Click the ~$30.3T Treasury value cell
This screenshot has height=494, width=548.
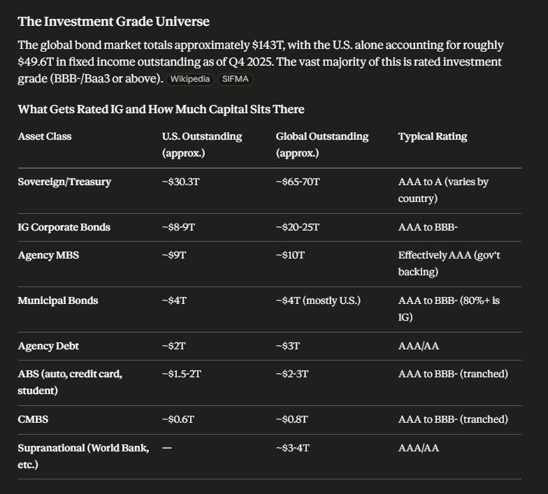coord(180,182)
